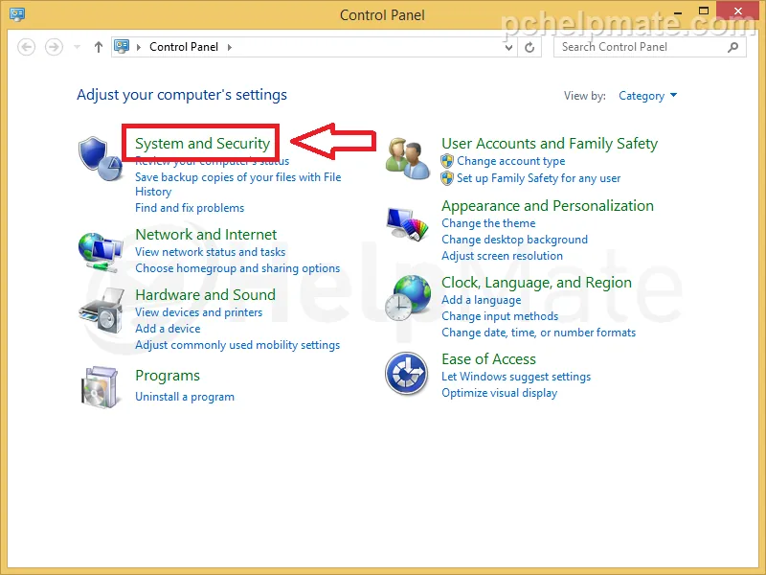766x575 pixels.
Task: Click Let Windows suggest settings
Action: coord(516,377)
